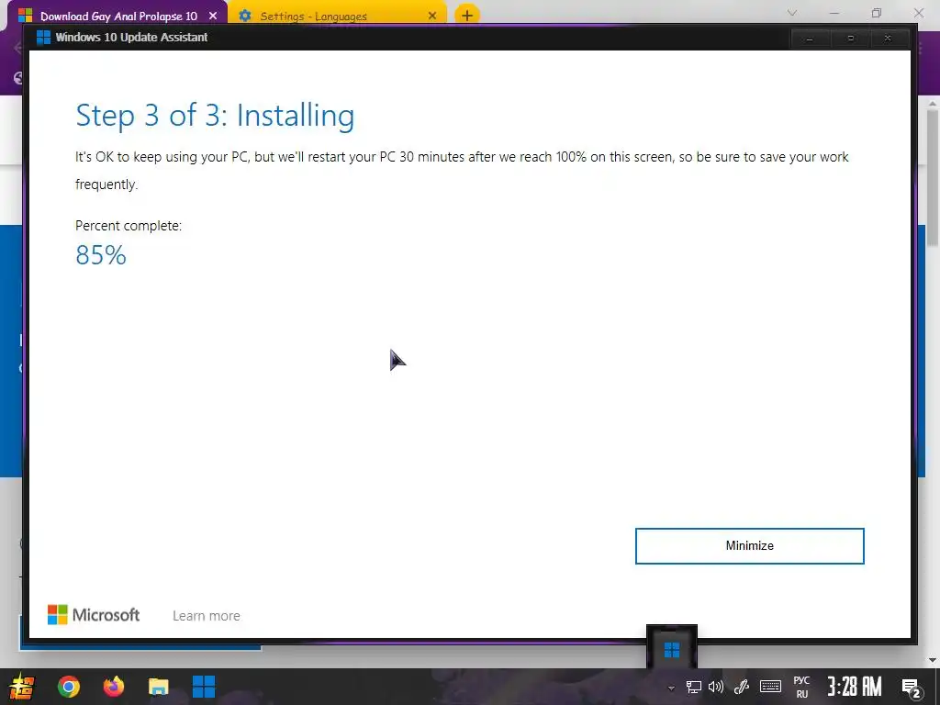This screenshot has height=705, width=940.
Task: Click the browser page scroll-up arrow
Action: tap(933, 103)
